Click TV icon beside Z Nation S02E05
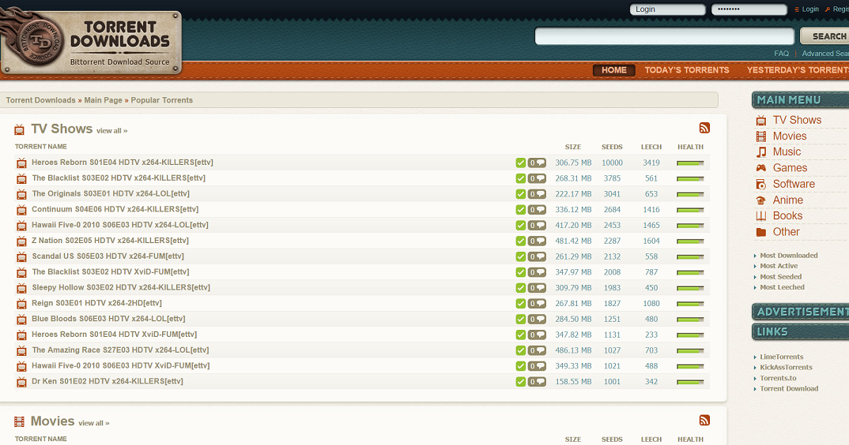This screenshot has width=849, height=445. click(21, 241)
